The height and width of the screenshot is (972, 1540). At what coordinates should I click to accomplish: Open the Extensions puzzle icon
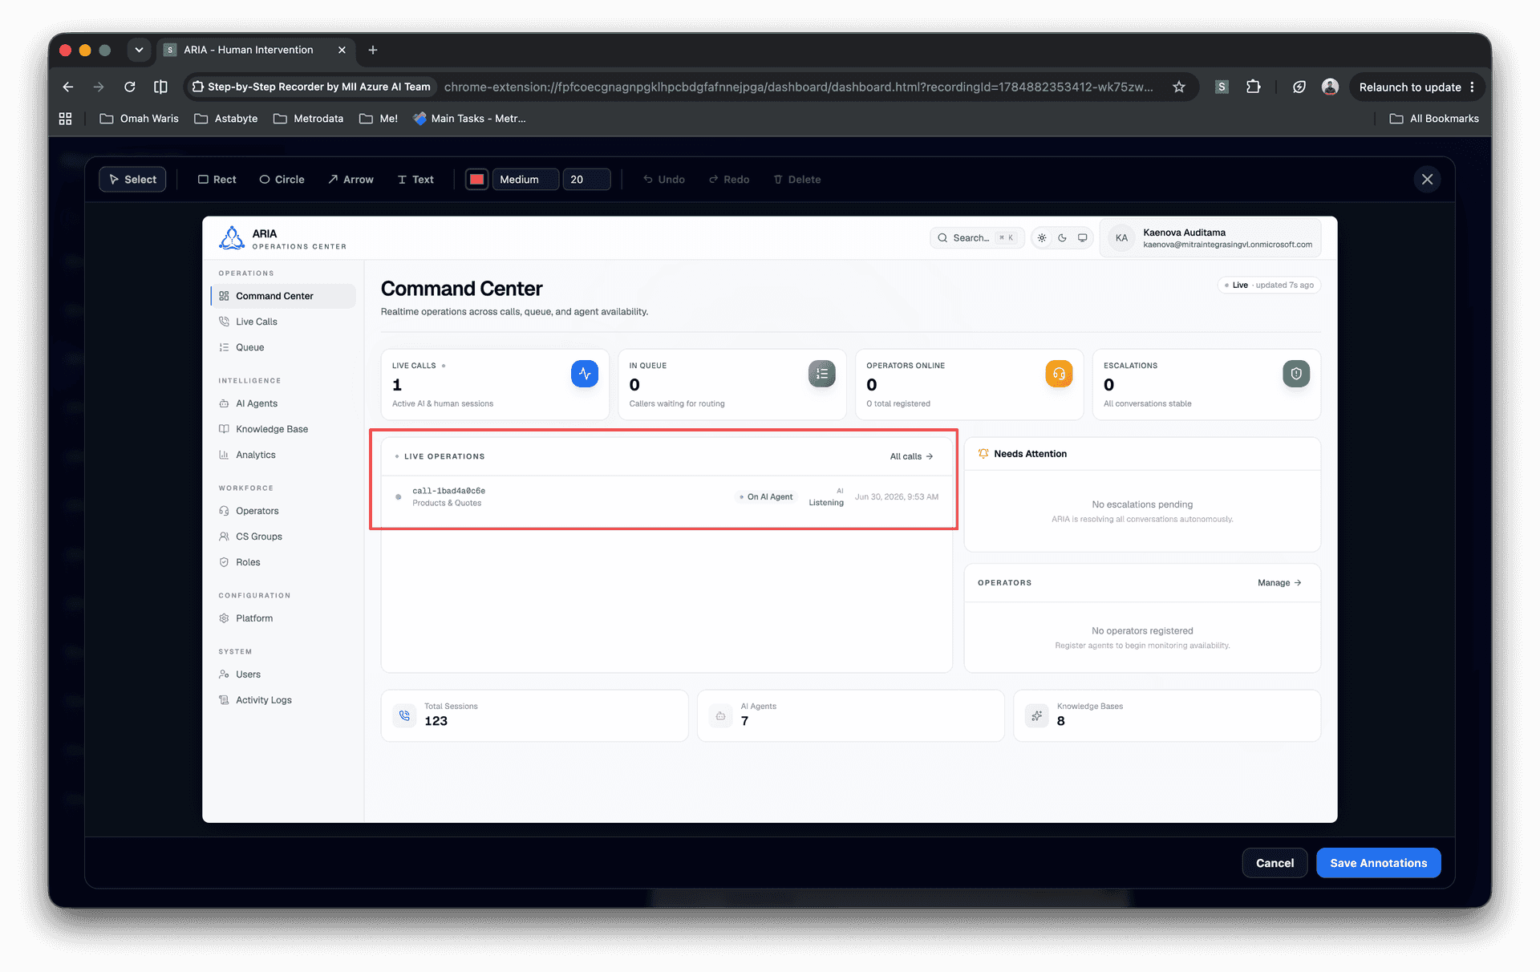tap(1253, 87)
